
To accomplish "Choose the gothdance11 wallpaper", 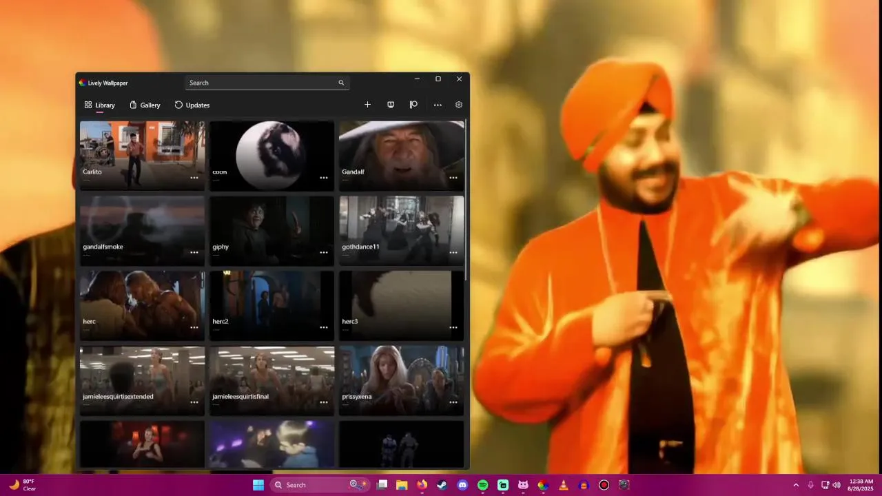I will (x=401, y=230).
